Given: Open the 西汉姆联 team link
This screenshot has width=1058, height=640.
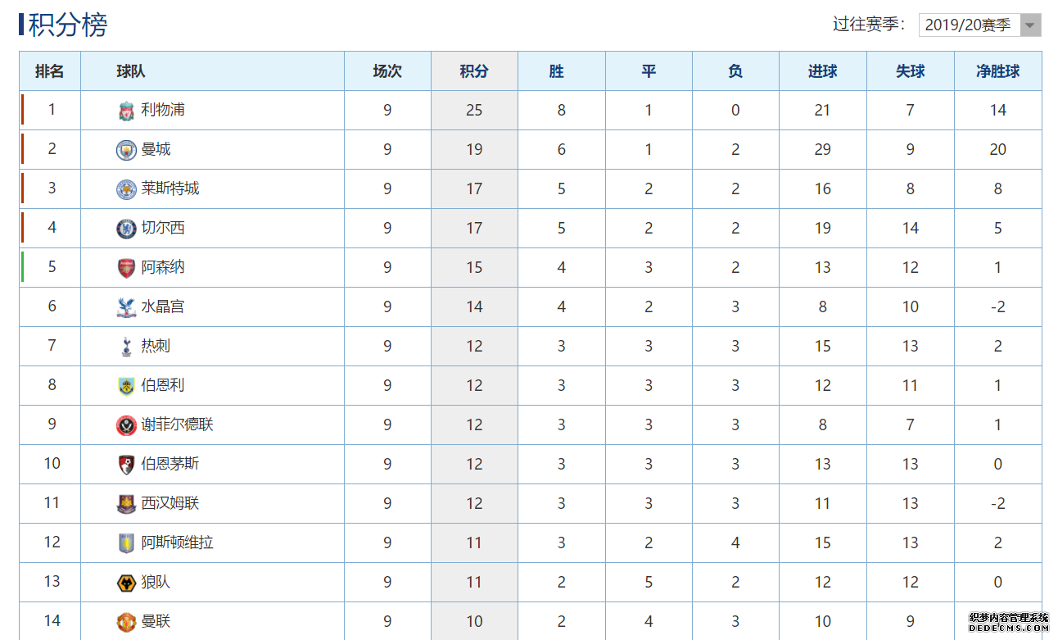Looking at the screenshot, I should (x=170, y=503).
